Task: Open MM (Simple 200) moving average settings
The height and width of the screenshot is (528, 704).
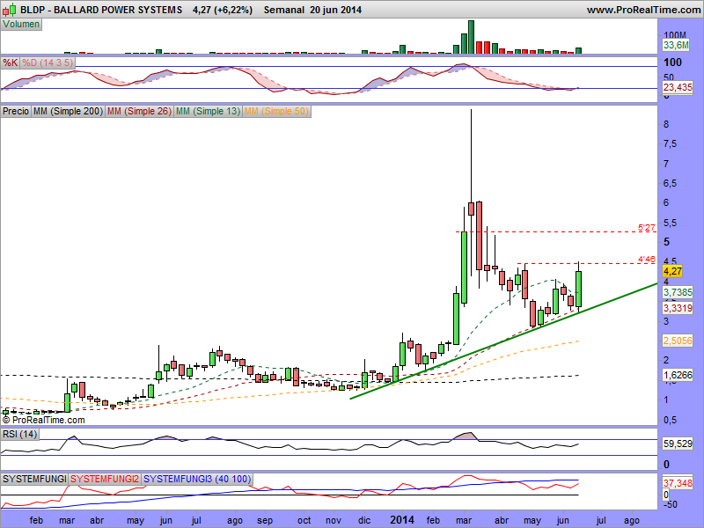Action: click(x=69, y=111)
